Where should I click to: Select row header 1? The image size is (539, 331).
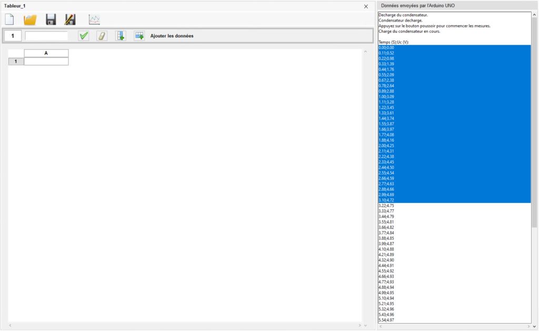coord(16,62)
